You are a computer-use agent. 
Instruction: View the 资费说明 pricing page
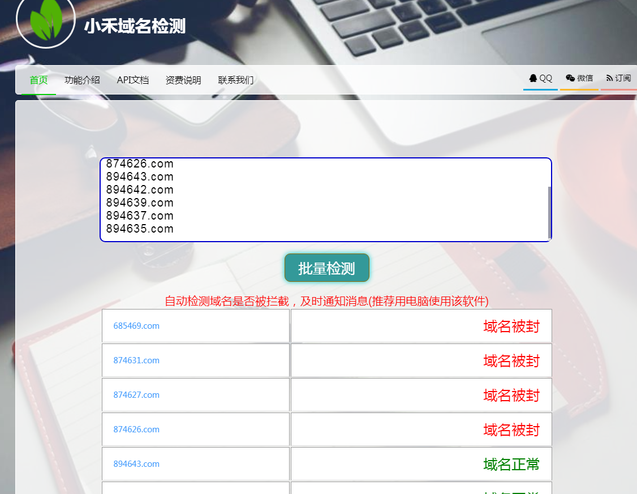click(183, 80)
